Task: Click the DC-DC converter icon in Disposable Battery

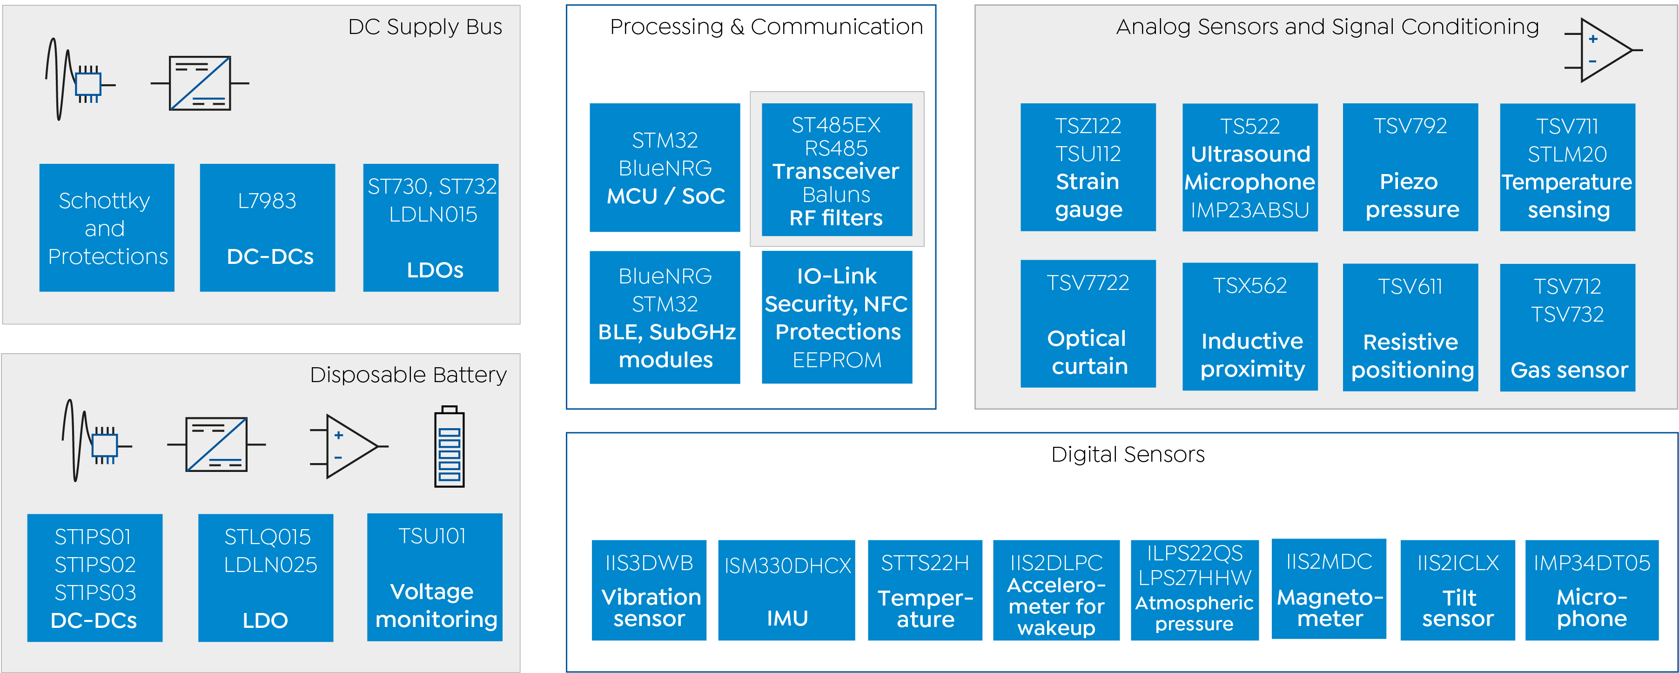Action: coord(216,444)
